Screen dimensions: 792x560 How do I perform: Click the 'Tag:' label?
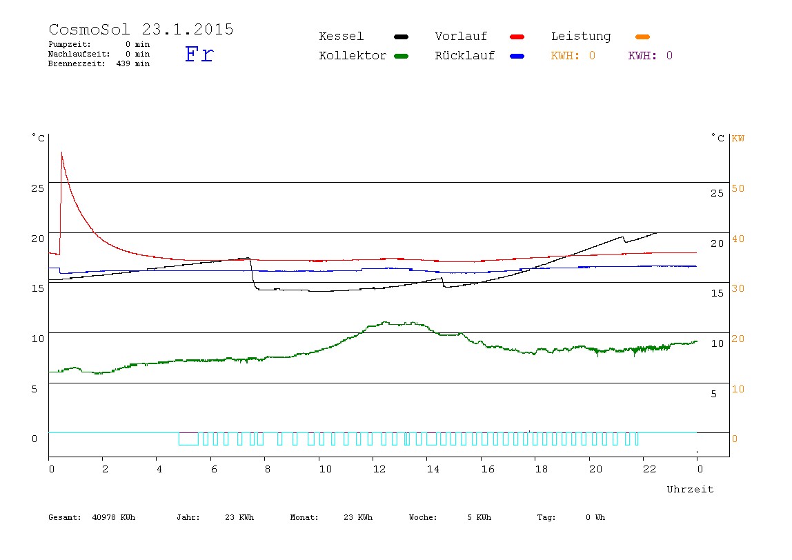click(546, 517)
